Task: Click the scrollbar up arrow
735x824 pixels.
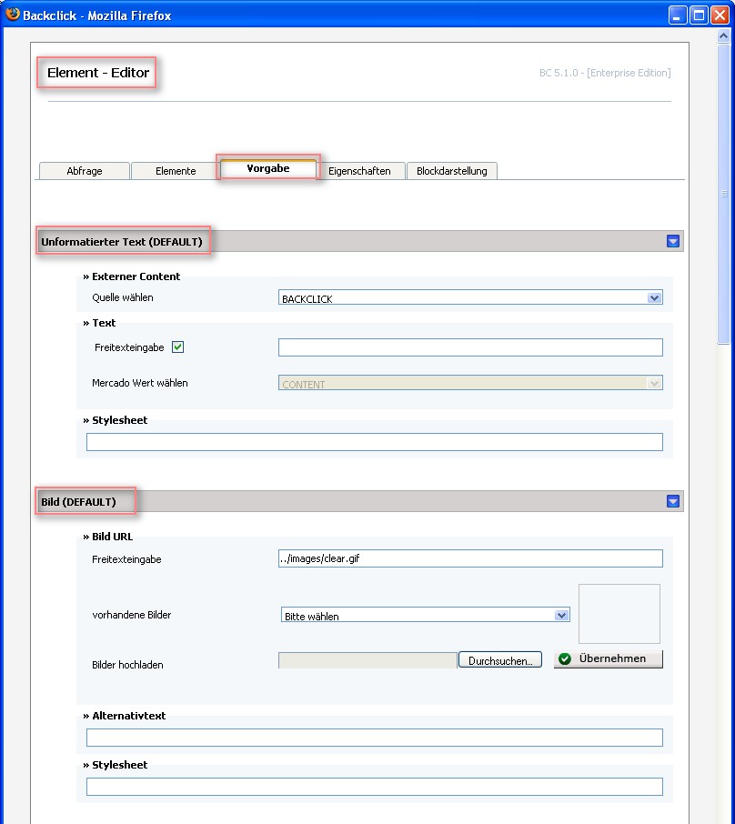Action: [723, 35]
